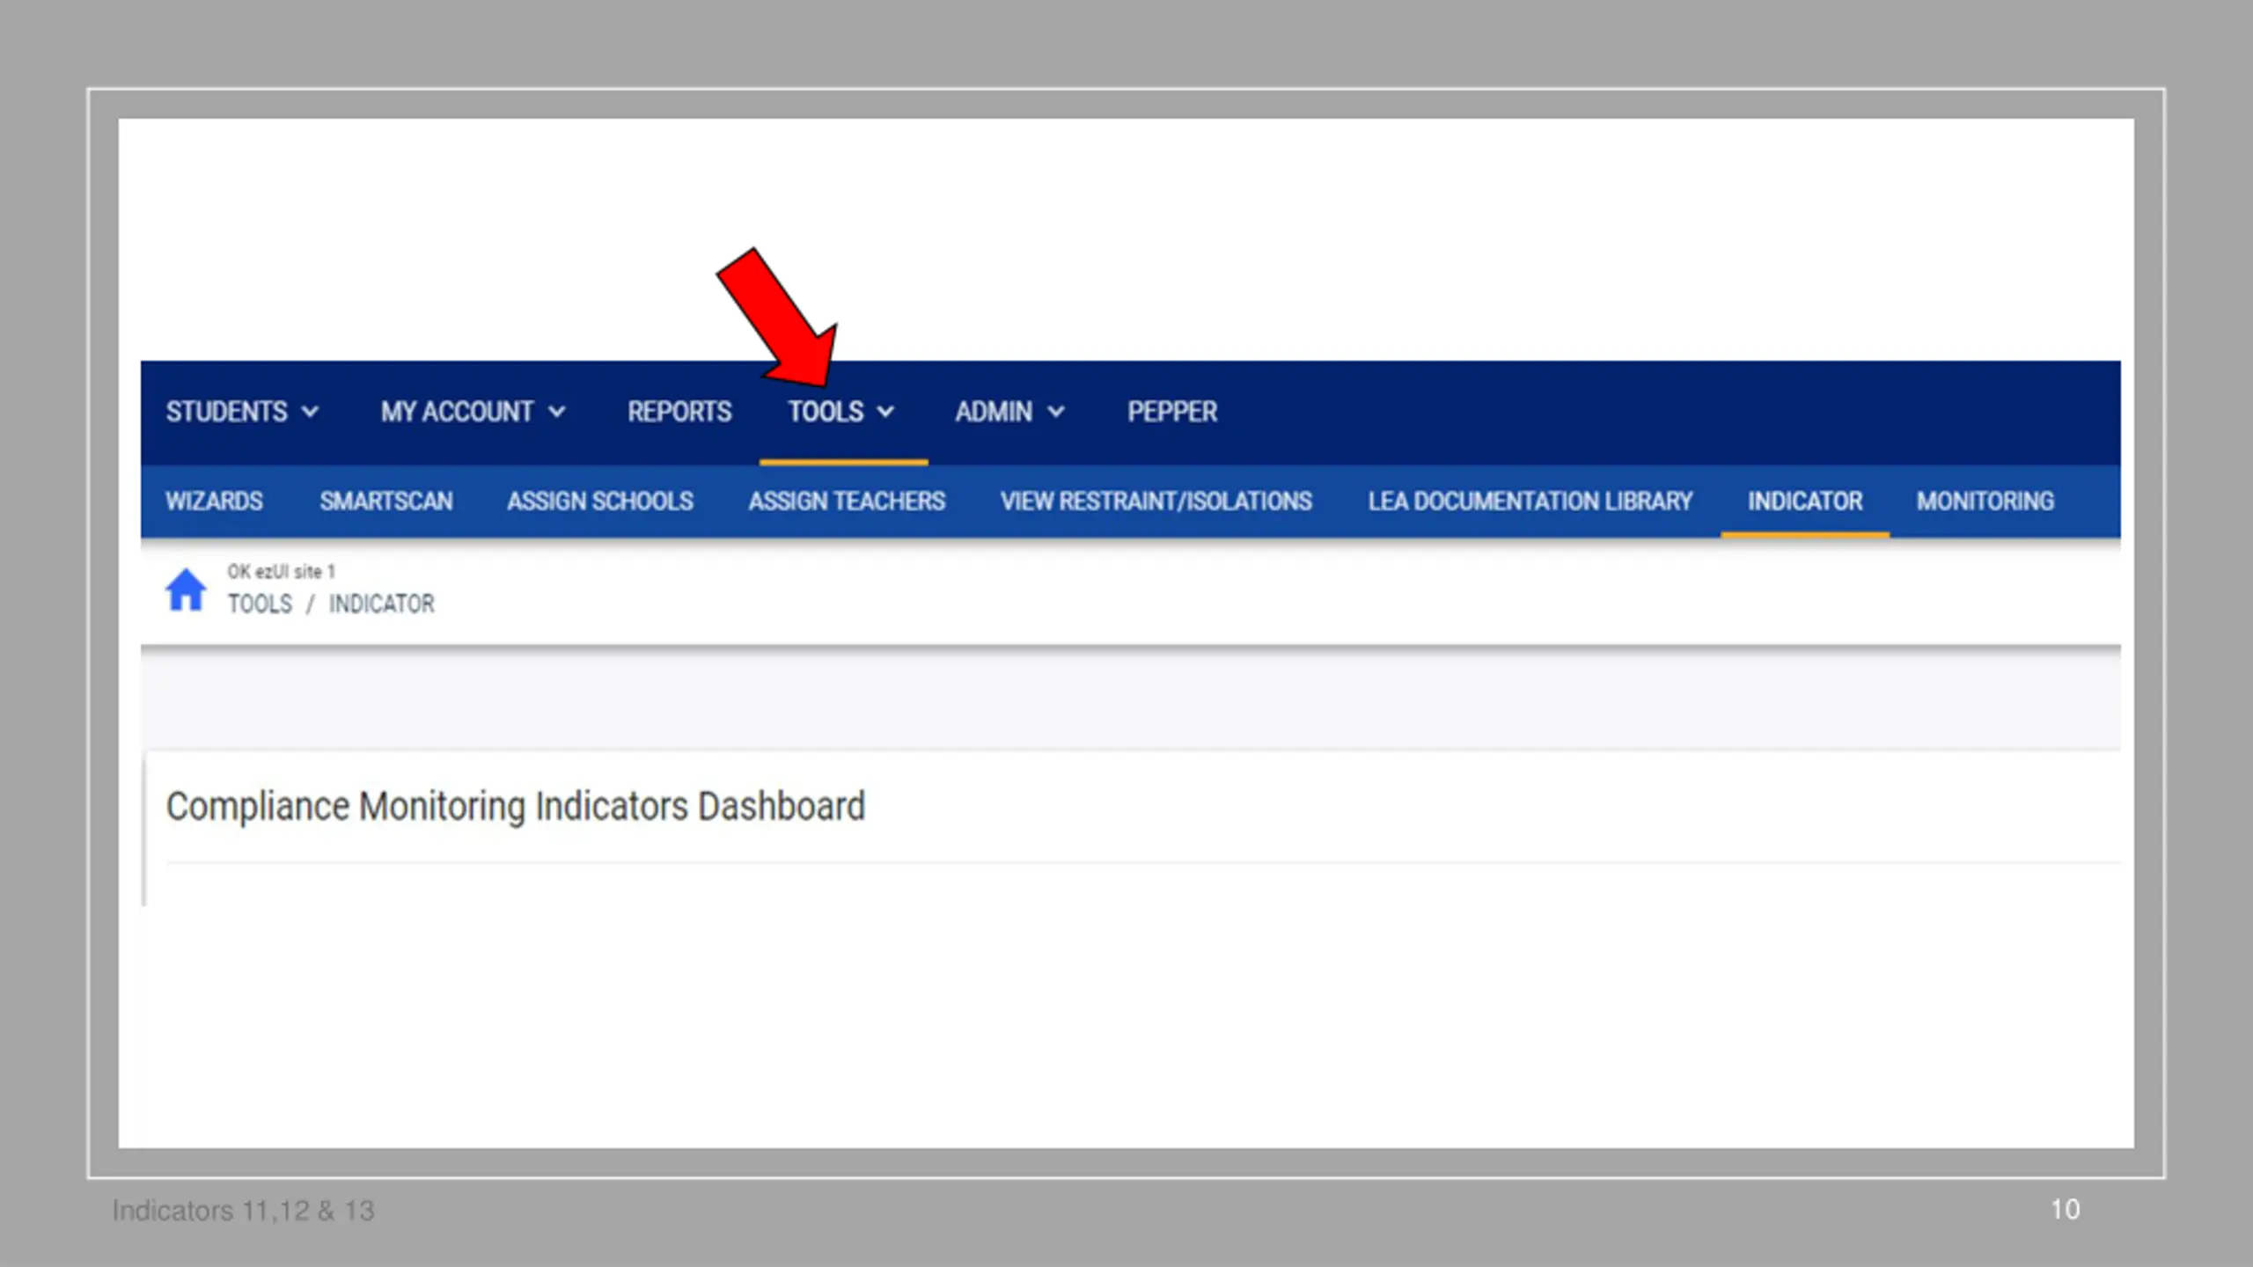Click the Tools breadcrumb link
The height and width of the screenshot is (1267, 2253).
tap(260, 604)
